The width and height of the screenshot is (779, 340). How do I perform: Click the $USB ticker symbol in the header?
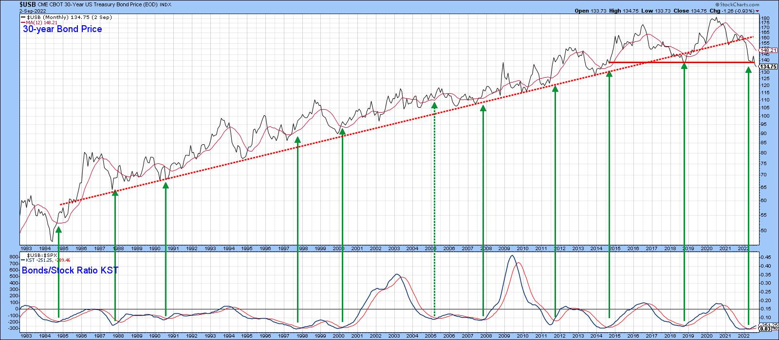[x=28, y=4]
